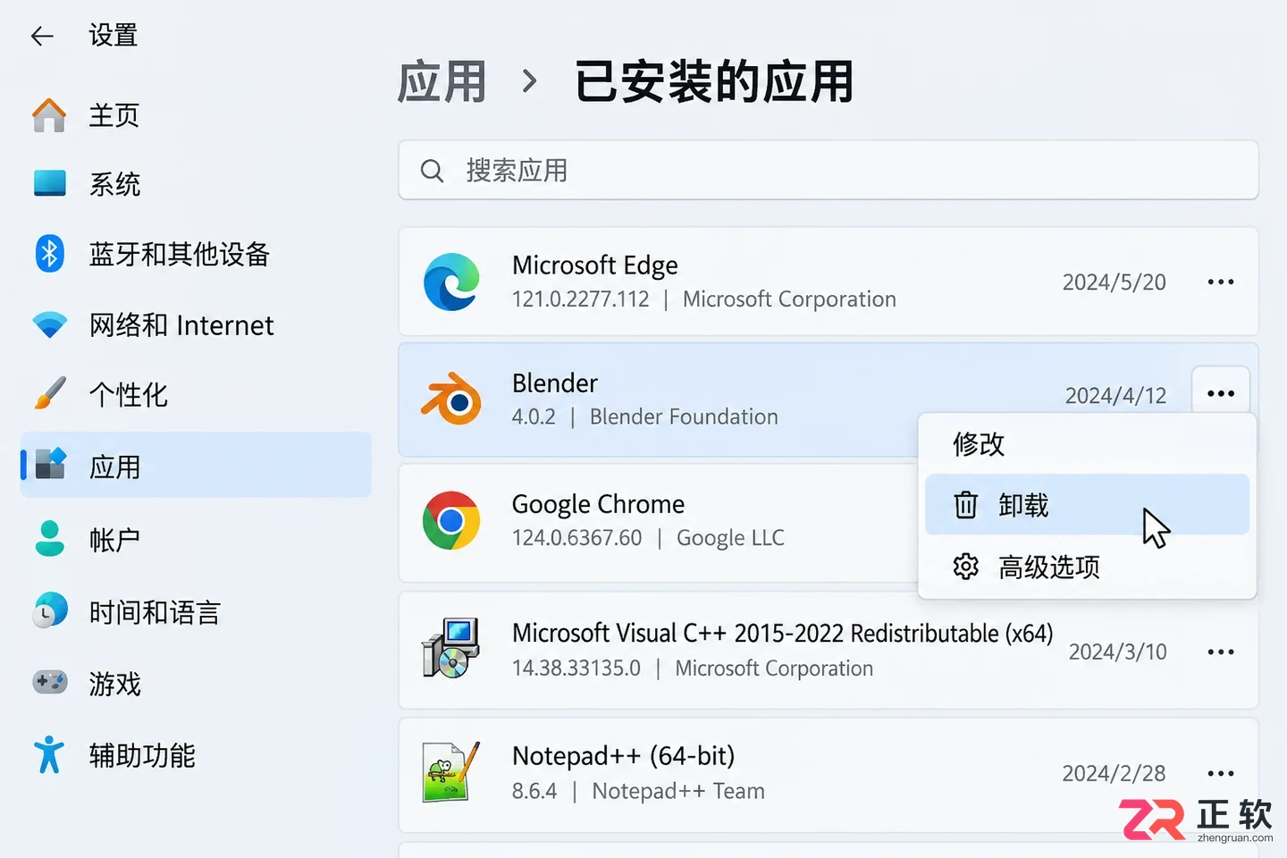Image resolution: width=1287 pixels, height=858 pixels.
Task: Click the paintbrush icon for 个性化
Action: pyautogui.click(x=50, y=393)
